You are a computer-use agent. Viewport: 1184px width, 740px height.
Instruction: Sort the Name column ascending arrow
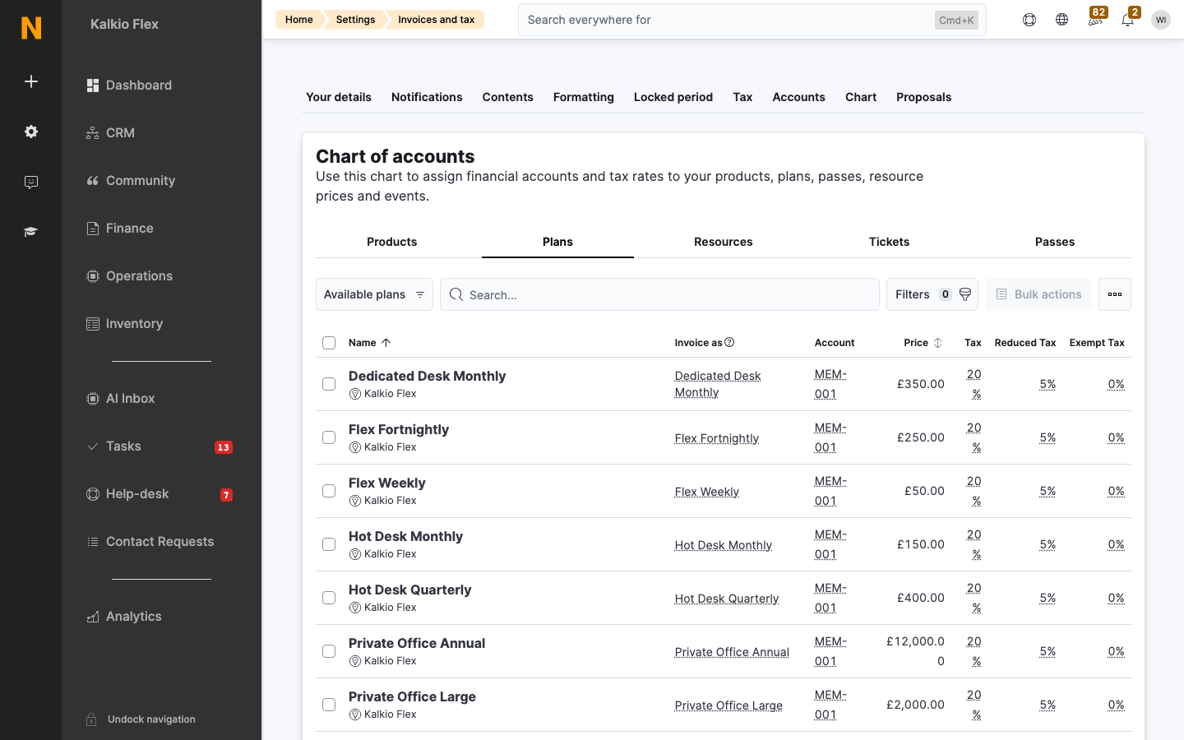tap(386, 343)
